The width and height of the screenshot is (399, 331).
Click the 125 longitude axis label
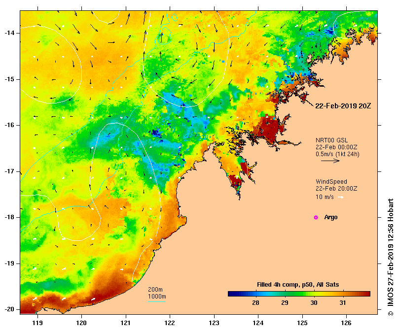[302, 323]
